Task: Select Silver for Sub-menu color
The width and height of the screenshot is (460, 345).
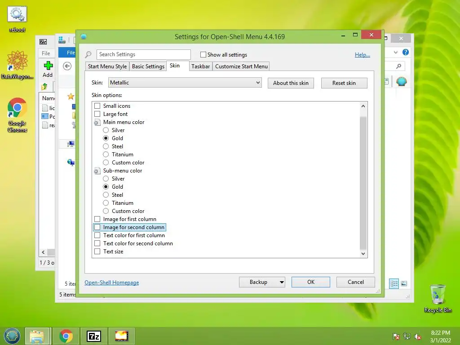Action: pos(106,179)
